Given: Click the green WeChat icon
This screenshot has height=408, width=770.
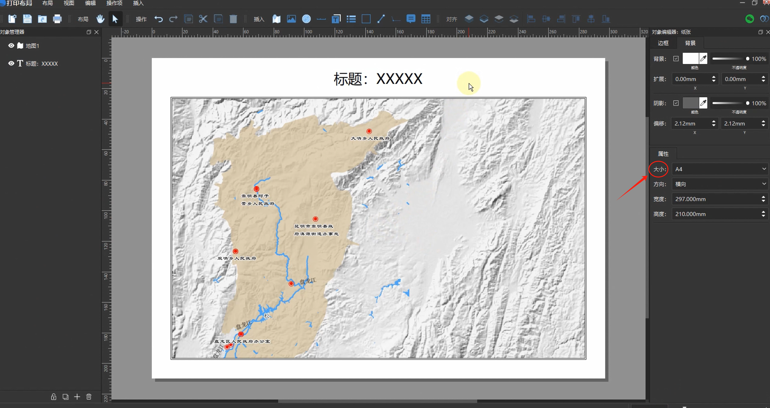Looking at the screenshot, I should [749, 19].
